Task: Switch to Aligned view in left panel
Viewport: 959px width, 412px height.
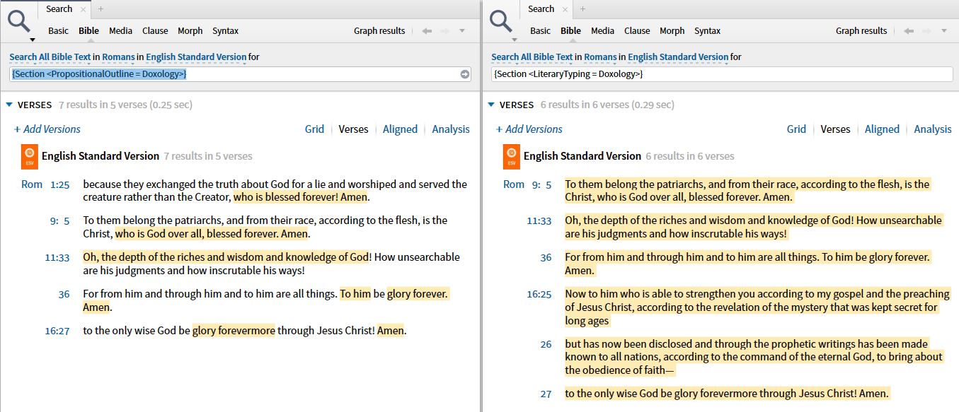Action: tap(400, 129)
